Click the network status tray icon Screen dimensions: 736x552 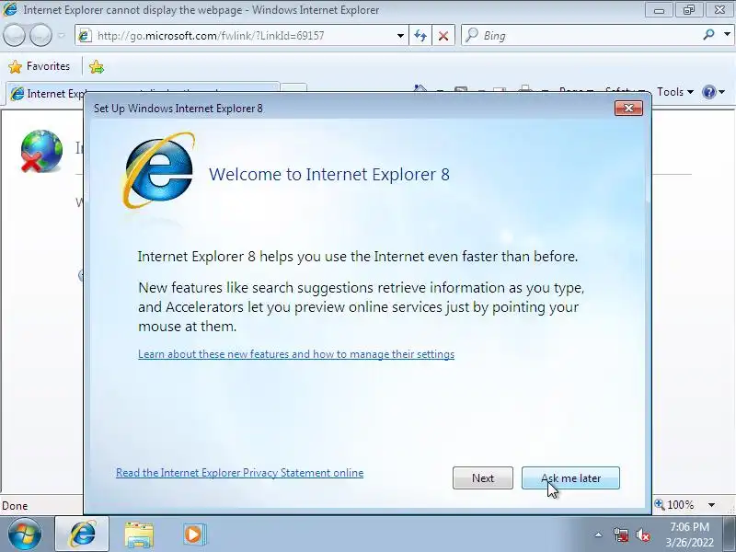[620, 535]
